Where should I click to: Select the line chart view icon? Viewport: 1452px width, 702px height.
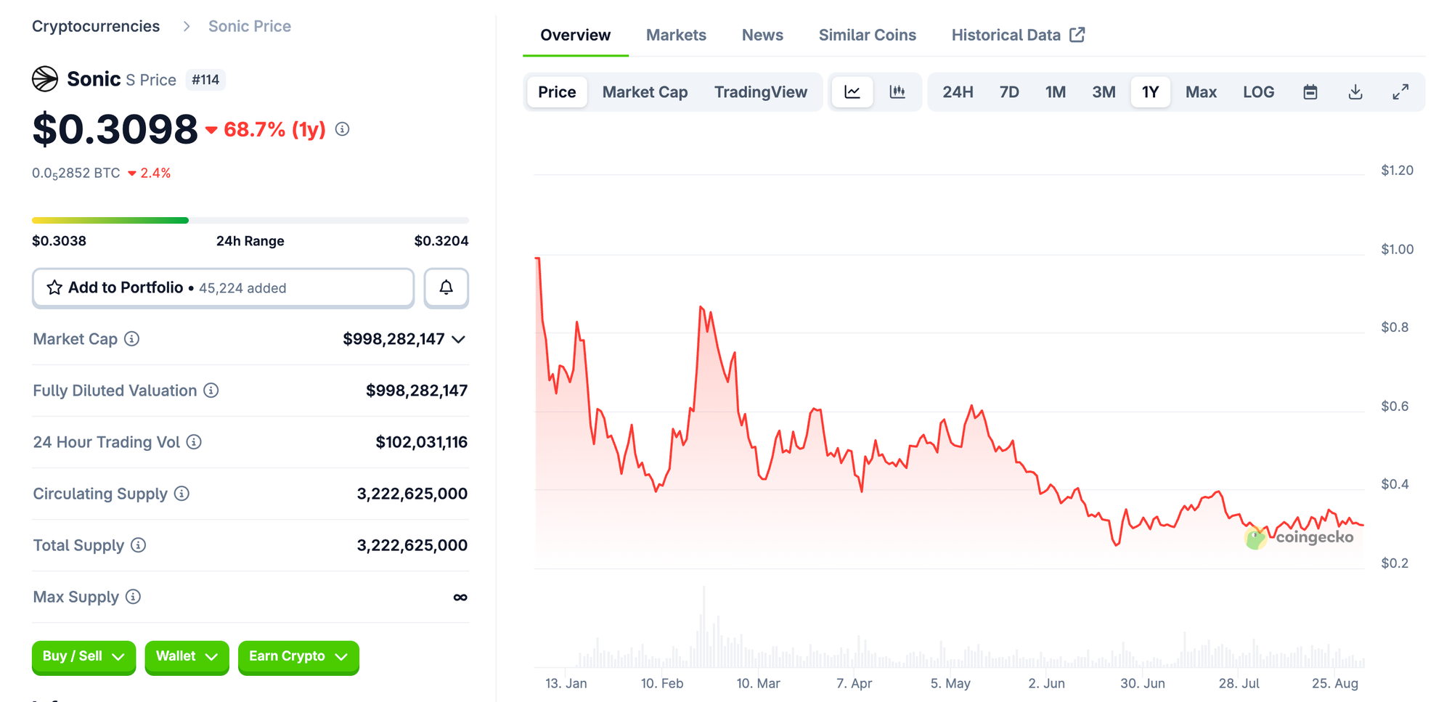pyautogui.click(x=852, y=92)
